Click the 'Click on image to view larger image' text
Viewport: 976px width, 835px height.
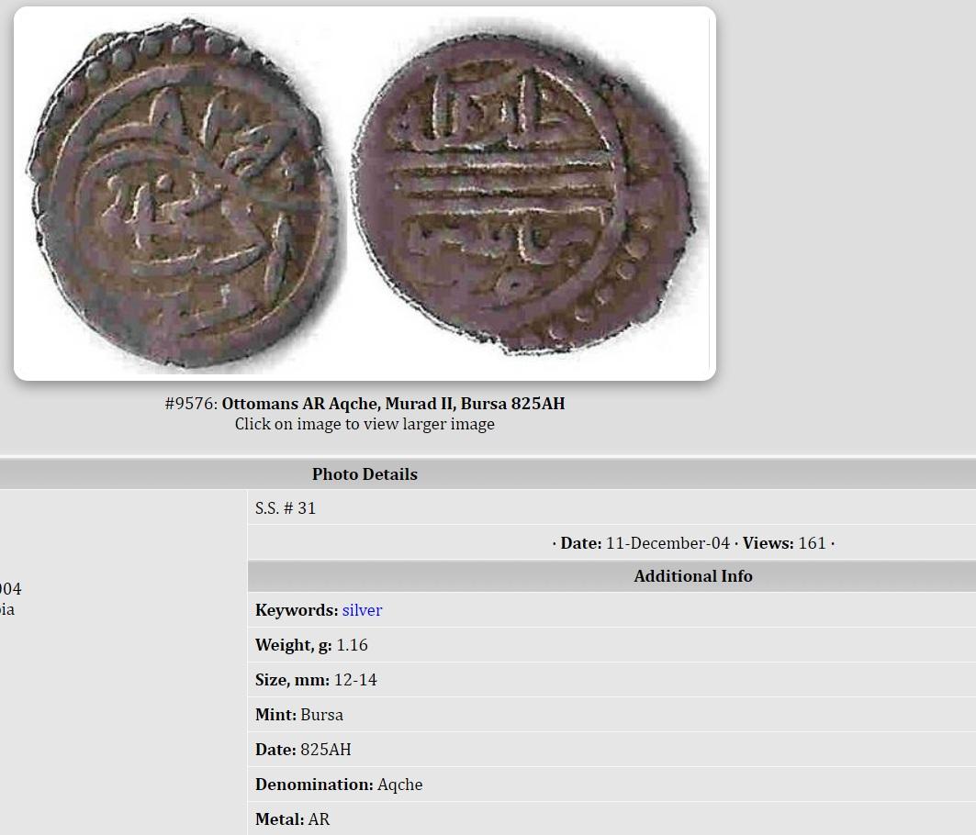pyautogui.click(x=365, y=424)
